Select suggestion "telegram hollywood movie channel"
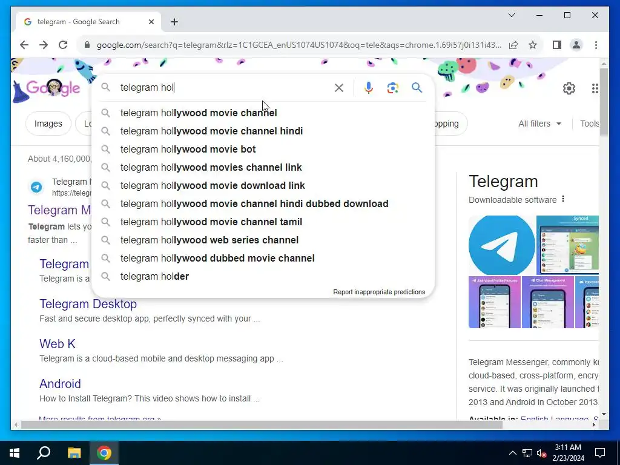Image resolution: width=620 pixels, height=465 pixels. coord(263,113)
